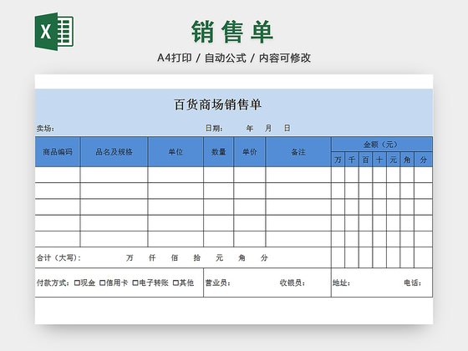Select the 收银员: label

pyautogui.click(x=292, y=282)
